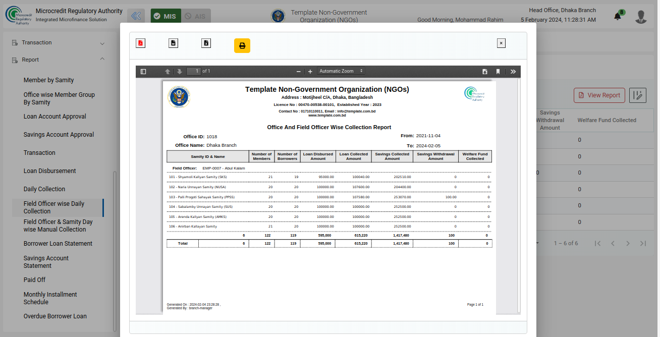Close the report preview dialog
This screenshot has width=660, height=337.
[x=501, y=43]
